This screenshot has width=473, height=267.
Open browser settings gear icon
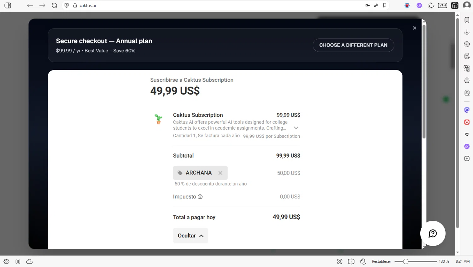[6, 261]
